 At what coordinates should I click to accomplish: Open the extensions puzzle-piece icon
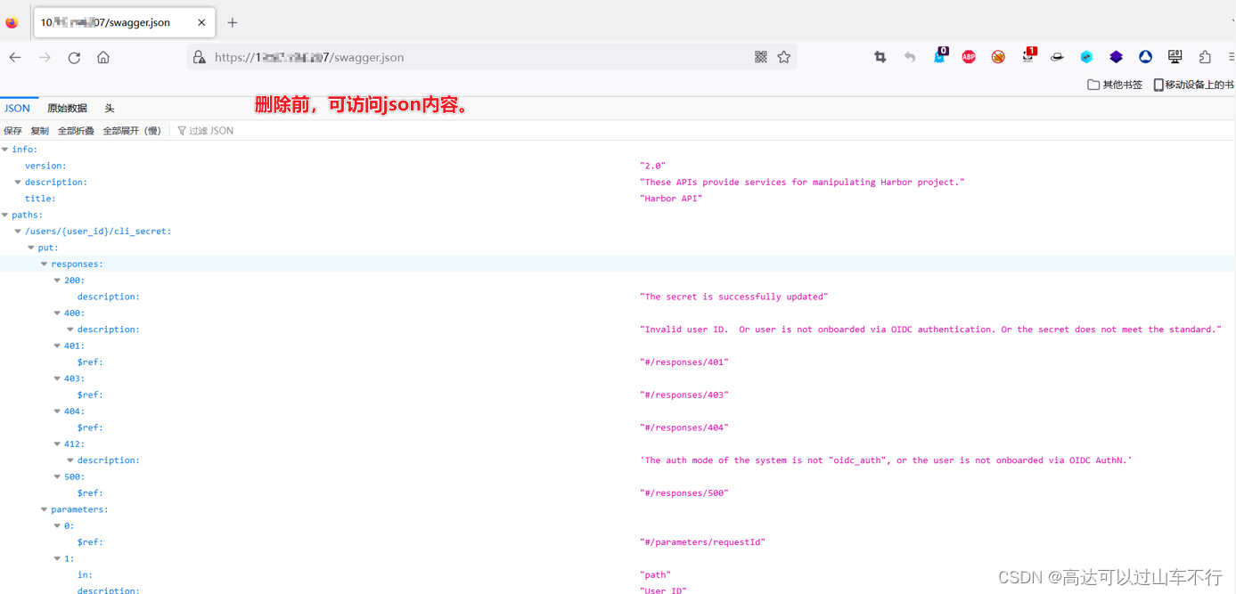pyautogui.click(x=1204, y=57)
